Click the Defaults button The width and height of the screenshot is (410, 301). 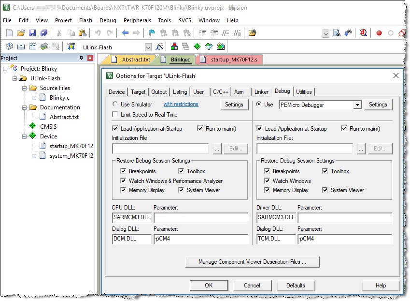point(296,286)
